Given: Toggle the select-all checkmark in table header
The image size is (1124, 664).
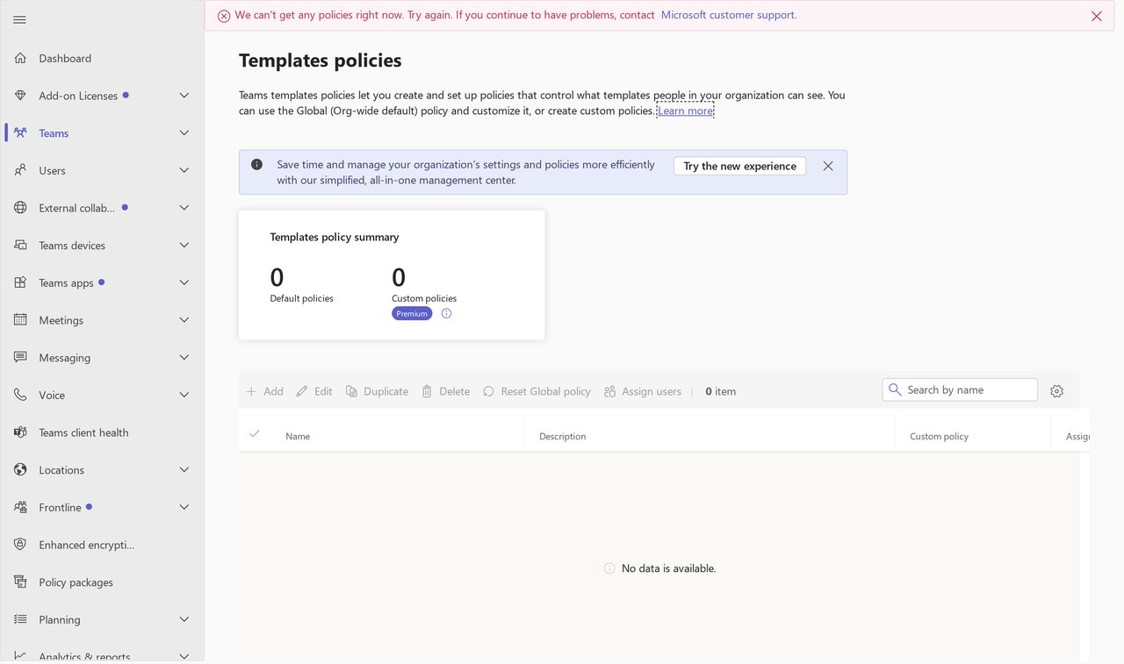Looking at the screenshot, I should click(x=255, y=434).
